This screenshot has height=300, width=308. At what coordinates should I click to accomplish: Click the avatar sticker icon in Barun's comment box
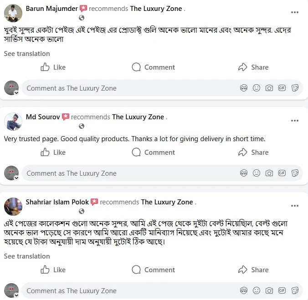point(244,88)
